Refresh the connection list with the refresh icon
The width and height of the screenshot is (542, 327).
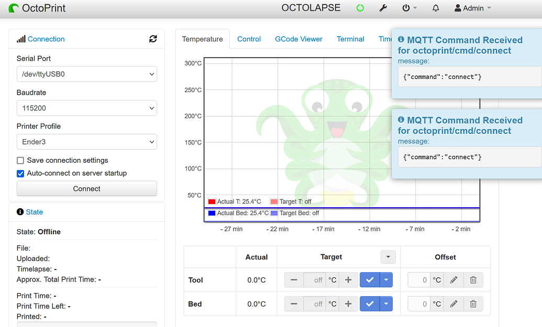pyautogui.click(x=152, y=39)
